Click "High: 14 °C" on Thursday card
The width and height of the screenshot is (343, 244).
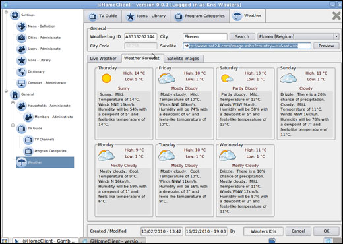click(134, 73)
